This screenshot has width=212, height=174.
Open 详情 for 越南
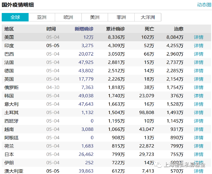[199, 129]
